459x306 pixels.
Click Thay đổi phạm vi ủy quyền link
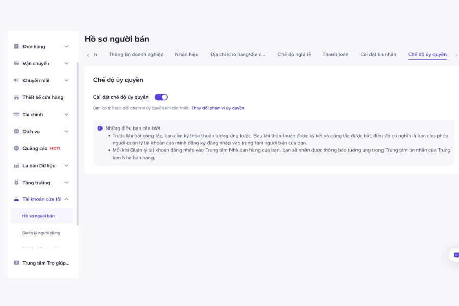(x=218, y=108)
